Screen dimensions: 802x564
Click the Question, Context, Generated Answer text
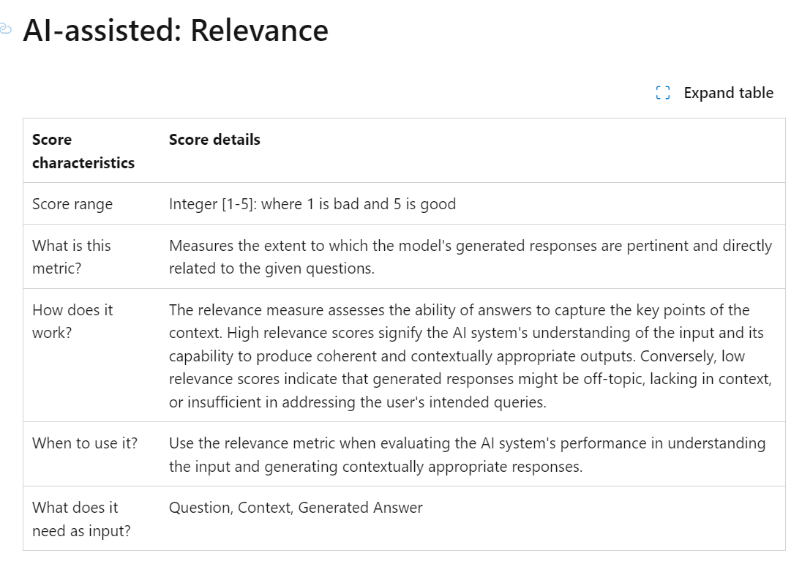[x=296, y=507]
